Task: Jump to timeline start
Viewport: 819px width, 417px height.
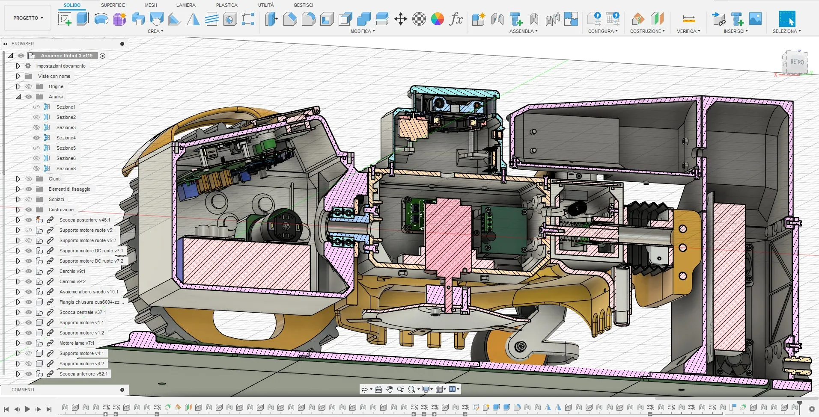Action: tap(6, 409)
